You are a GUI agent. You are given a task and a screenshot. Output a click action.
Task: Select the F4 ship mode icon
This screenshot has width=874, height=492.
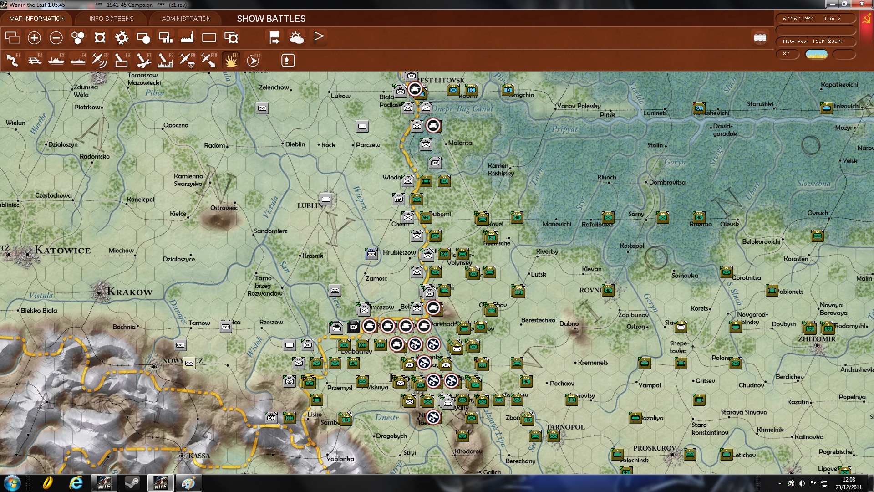click(78, 60)
